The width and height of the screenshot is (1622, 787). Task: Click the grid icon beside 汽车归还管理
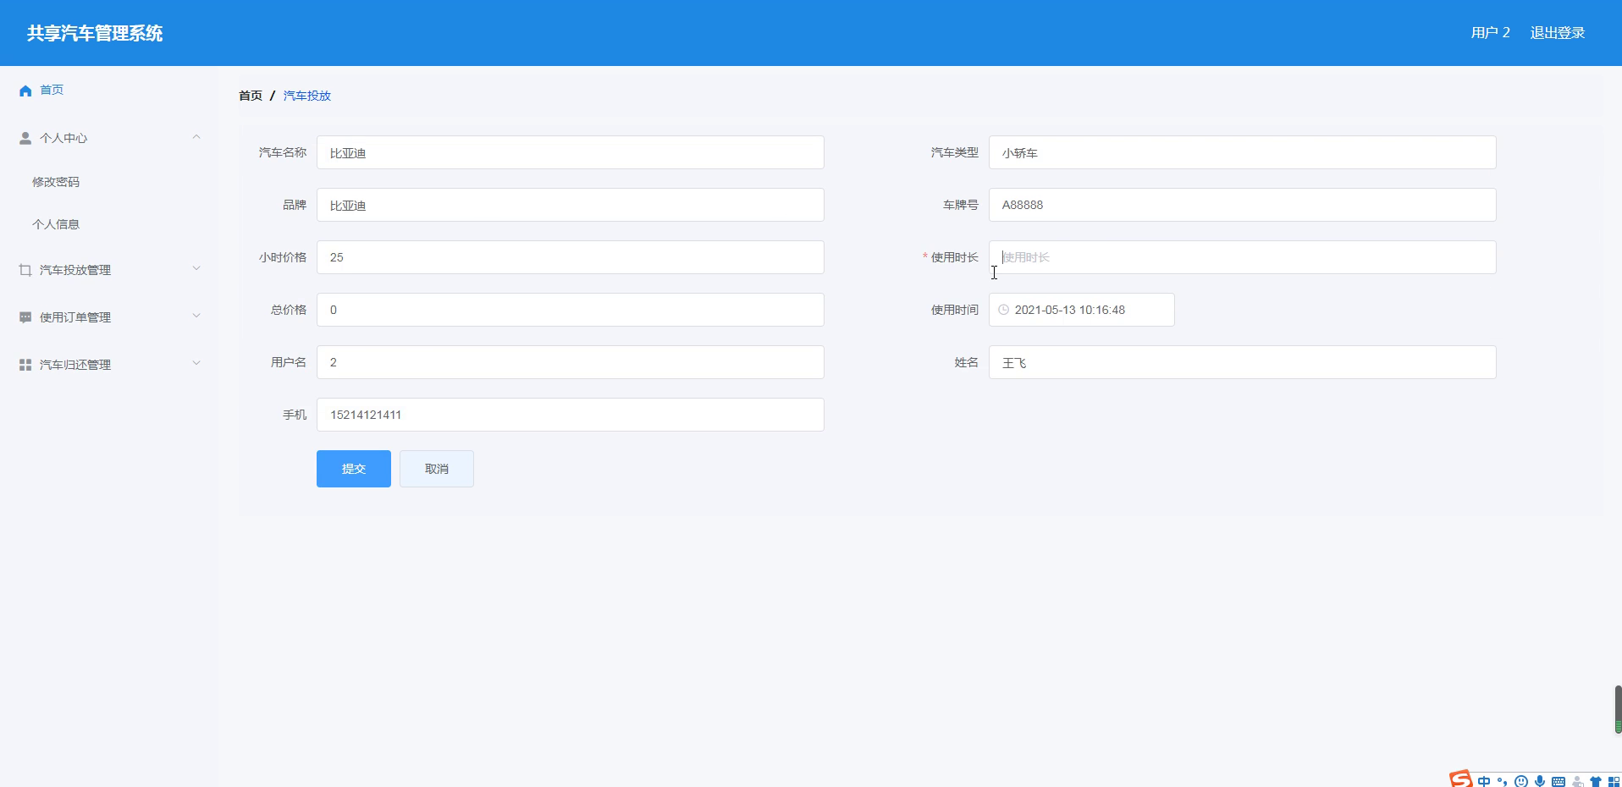point(25,365)
